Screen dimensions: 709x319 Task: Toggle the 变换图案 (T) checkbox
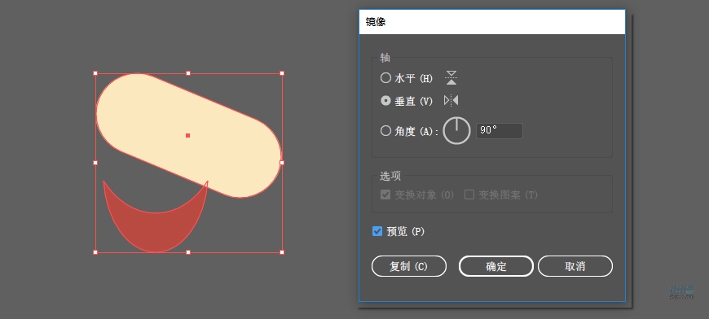(469, 195)
